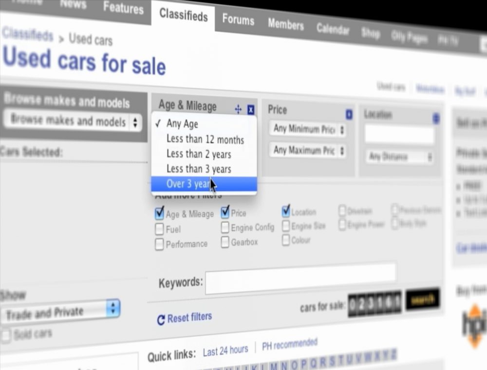Click the search button
This screenshot has width=487, height=370.
coord(423,300)
